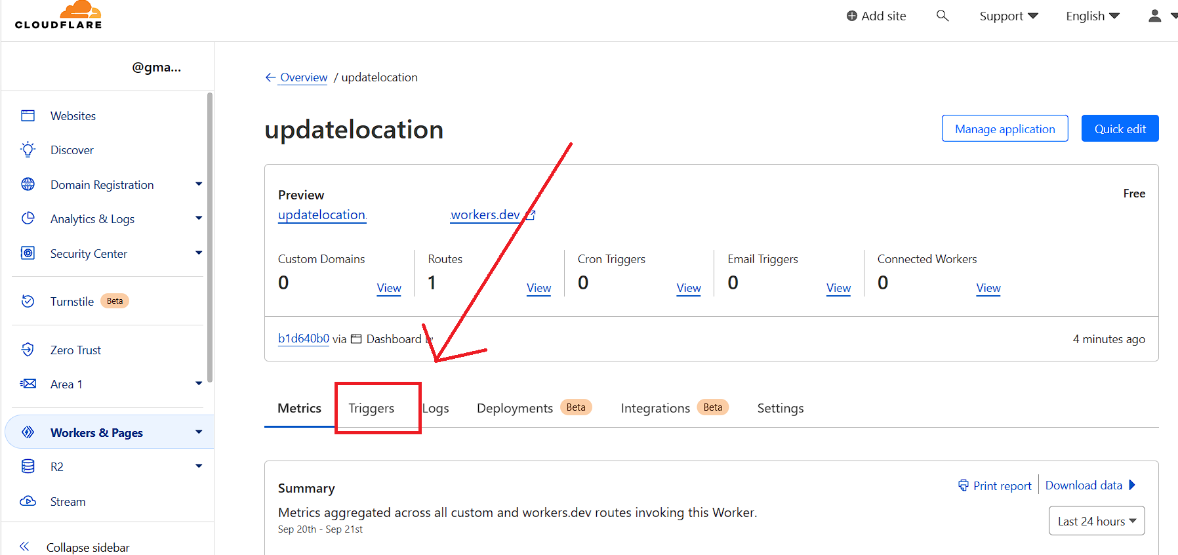
Task: Click the Print report printer icon
Action: point(963,485)
